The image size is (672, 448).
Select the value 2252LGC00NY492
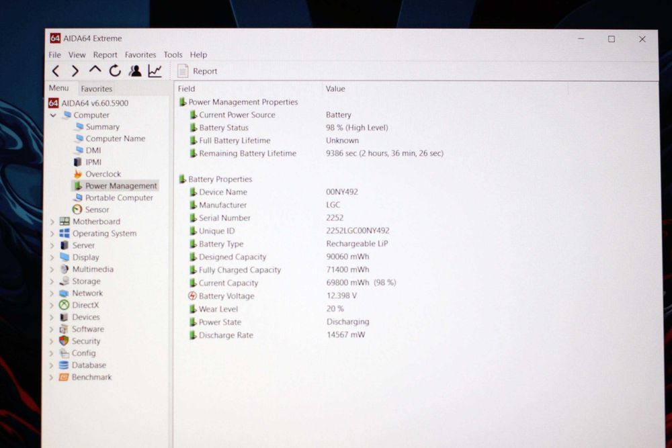click(358, 231)
